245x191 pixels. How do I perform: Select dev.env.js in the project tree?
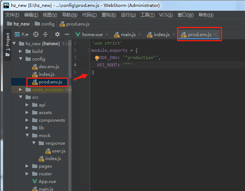coord(46,67)
